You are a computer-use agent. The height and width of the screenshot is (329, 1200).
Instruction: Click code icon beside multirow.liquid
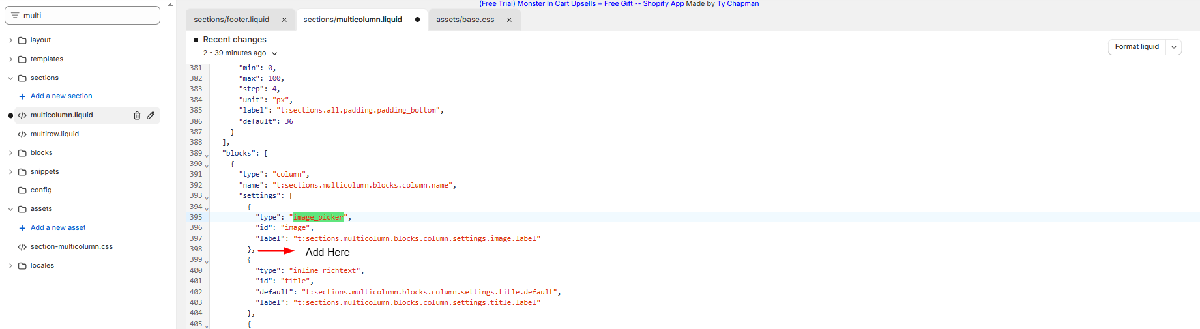22,134
